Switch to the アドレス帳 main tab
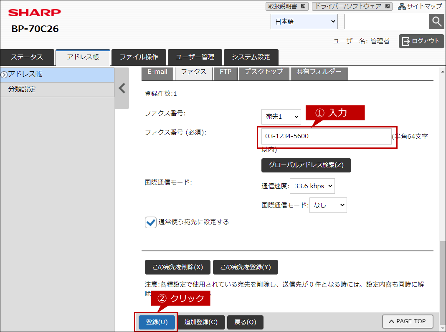Image resolution: width=446 pixels, height=332 pixels. pos(83,57)
